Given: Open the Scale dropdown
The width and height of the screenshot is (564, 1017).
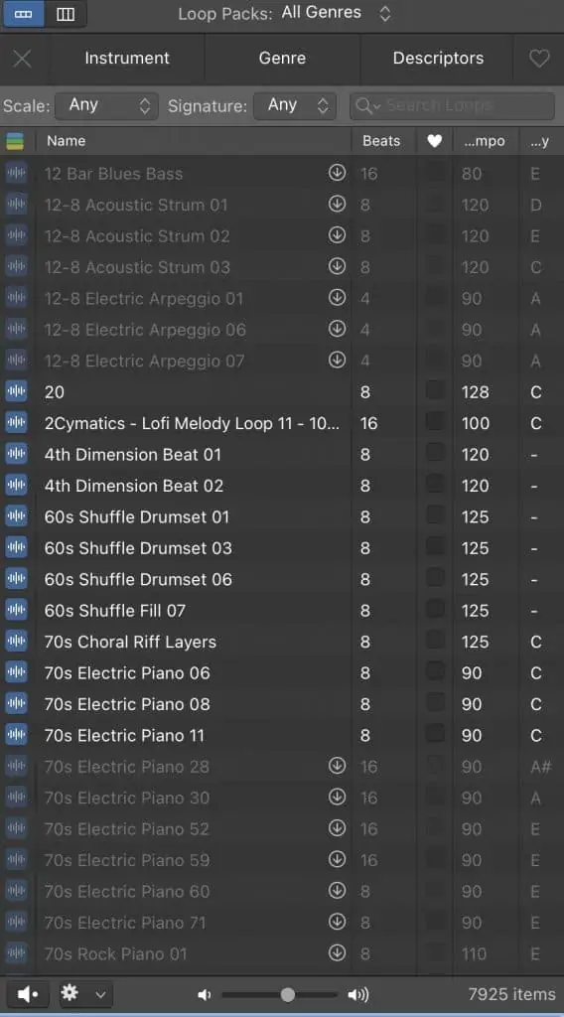Looking at the screenshot, I should tap(107, 105).
